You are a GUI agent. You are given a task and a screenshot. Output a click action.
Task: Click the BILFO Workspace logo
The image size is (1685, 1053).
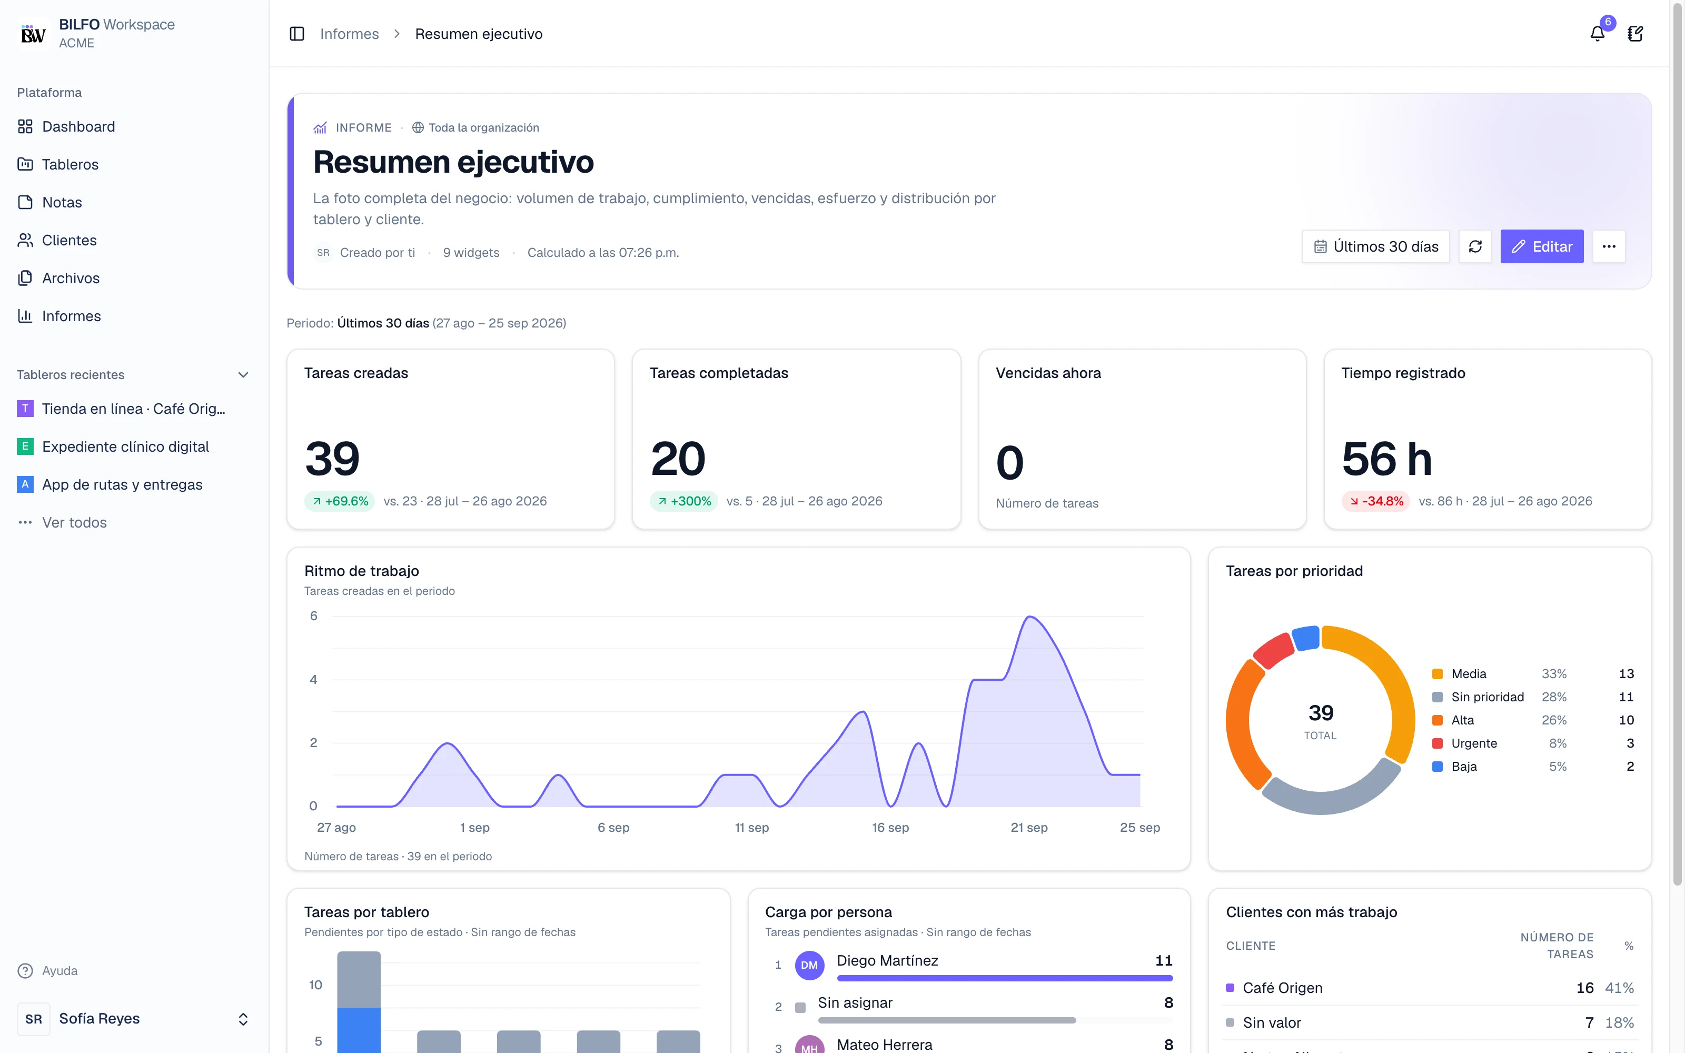tap(33, 33)
